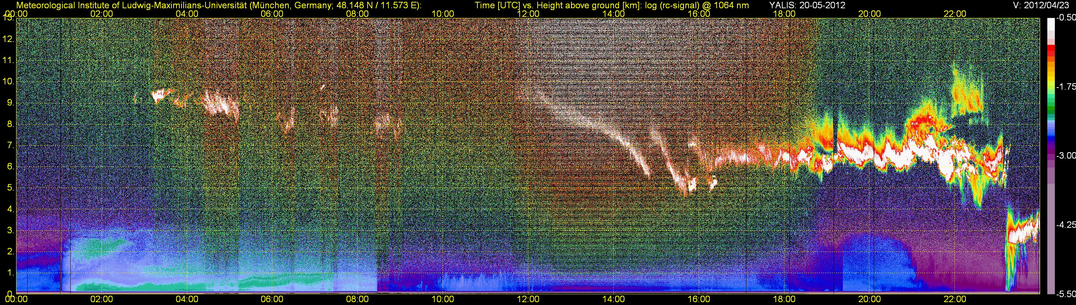
Task: Click the -4.25 colorbar scale value
Action: [x=1066, y=225]
